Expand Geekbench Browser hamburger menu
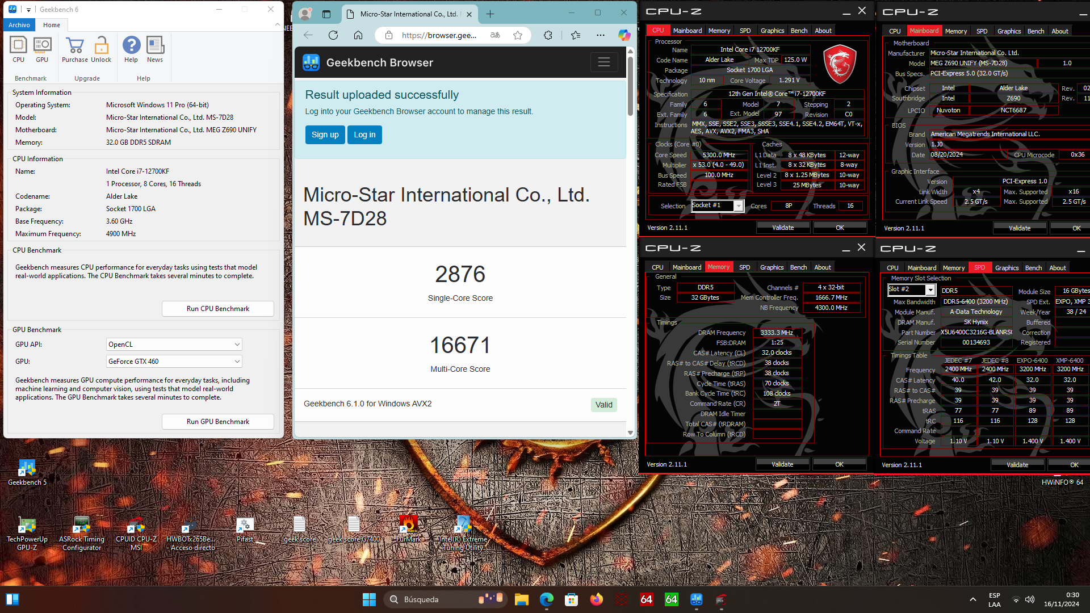1090x613 pixels. point(604,62)
